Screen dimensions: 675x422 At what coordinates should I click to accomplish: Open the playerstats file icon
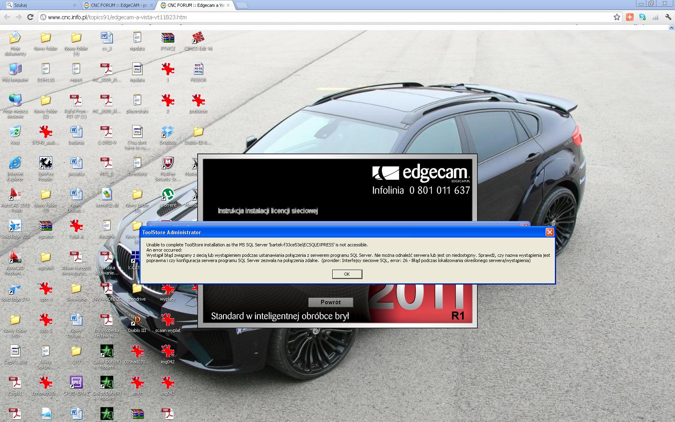(x=137, y=104)
